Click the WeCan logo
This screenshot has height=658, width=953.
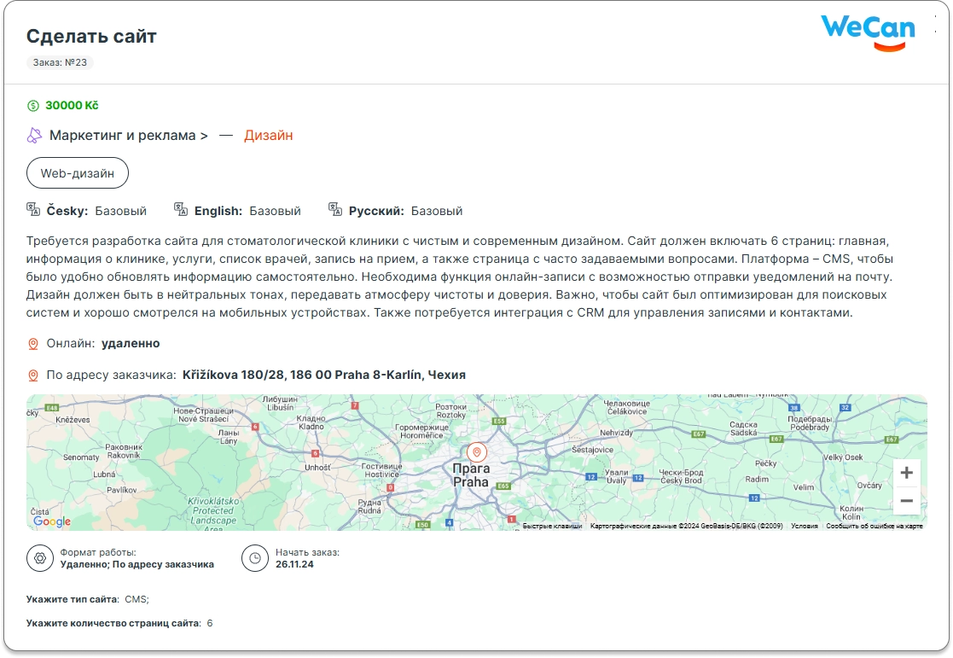(868, 32)
